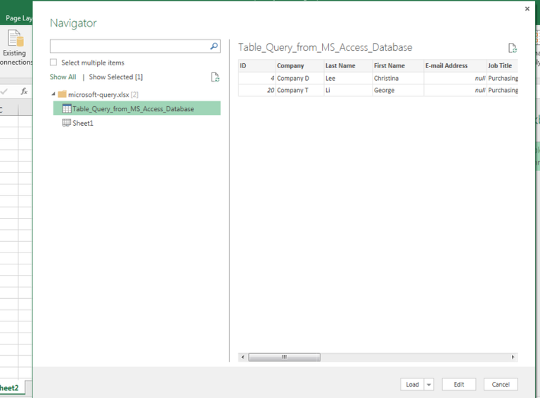This screenshot has width=540, height=398.
Task: Click the null e-mail cell in George's row
Action: point(455,90)
